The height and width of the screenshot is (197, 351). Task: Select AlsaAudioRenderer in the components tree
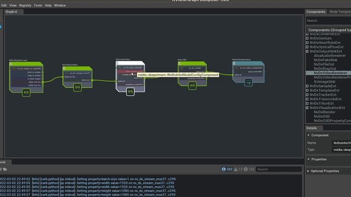[x=330, y=56]
